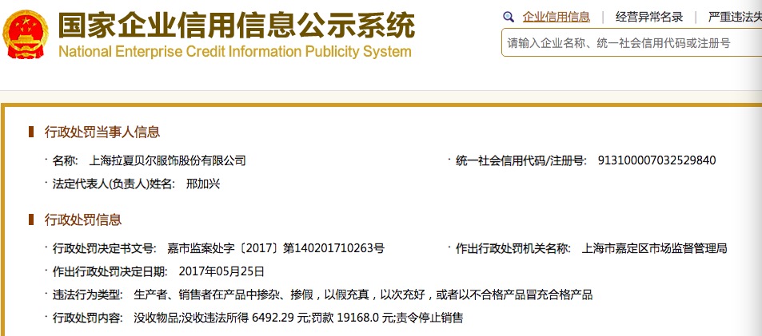Open the 严重违法失信 tab
The image size is (762, 336).
(x=735, y=18)
